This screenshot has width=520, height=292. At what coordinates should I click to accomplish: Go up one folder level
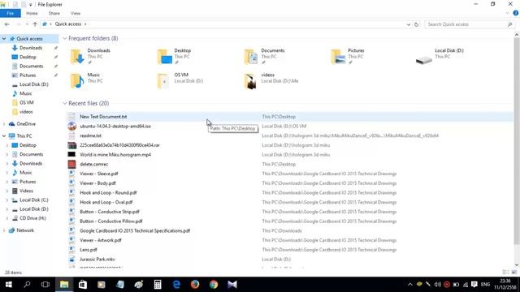pos(35,24)
